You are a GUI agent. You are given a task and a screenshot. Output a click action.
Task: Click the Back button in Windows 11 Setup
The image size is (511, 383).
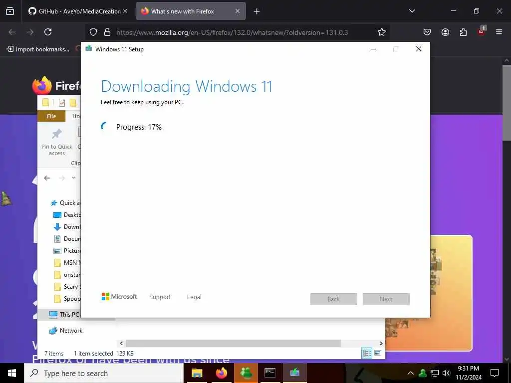pyautogui.click(x=334, y=299)
